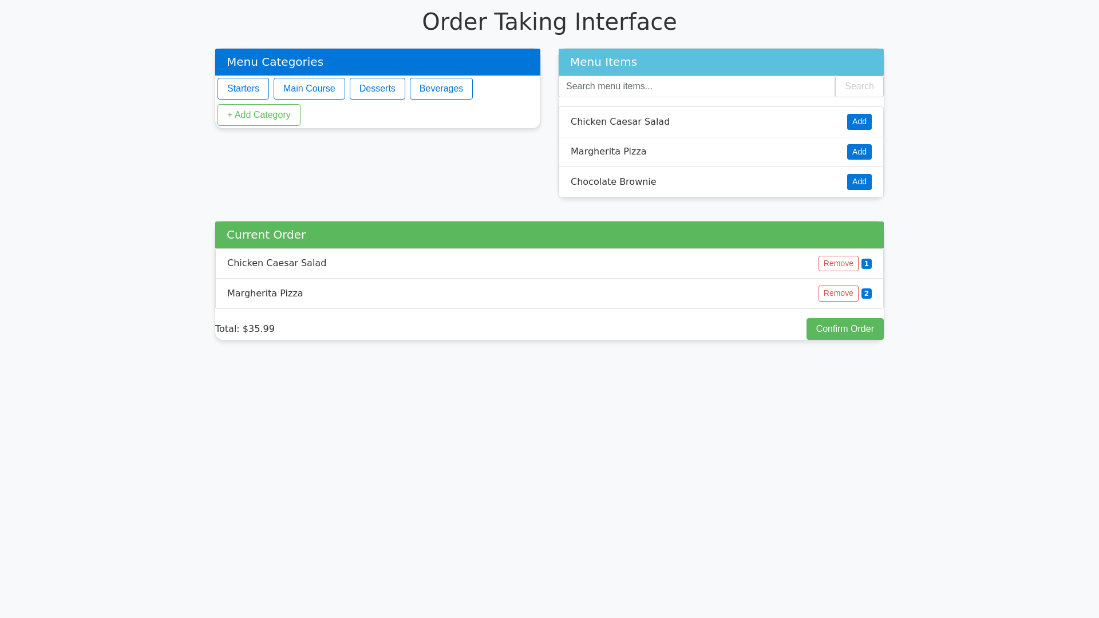Click the Menu Categories panel header
1099x618 pixels.
tap(377, 62)
